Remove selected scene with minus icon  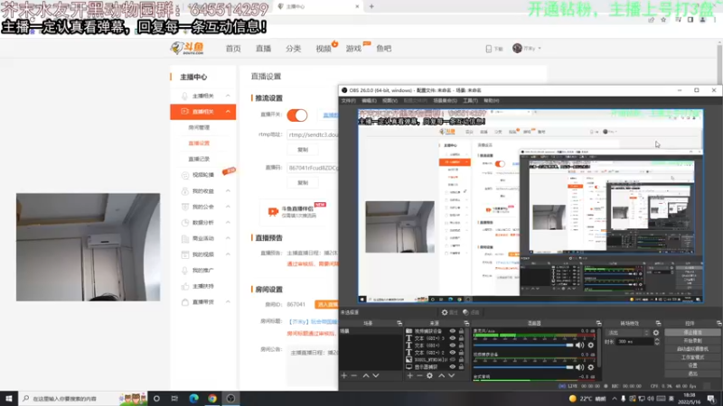tap(354, 375)
